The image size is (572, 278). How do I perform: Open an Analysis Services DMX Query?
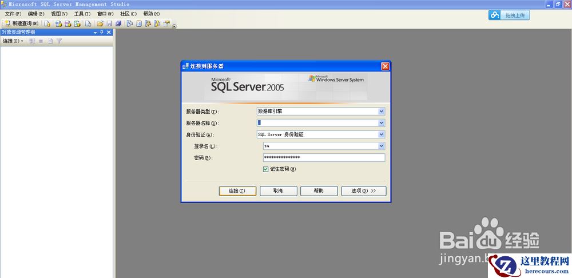pyautogui.click(x=68, y=23)
